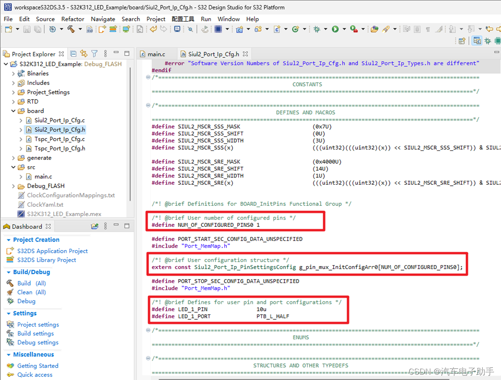Viewport: 501px width, 380px height.
Task: Collapse the Build/Debug dashboard section
Action: click(x=8, y=272)
